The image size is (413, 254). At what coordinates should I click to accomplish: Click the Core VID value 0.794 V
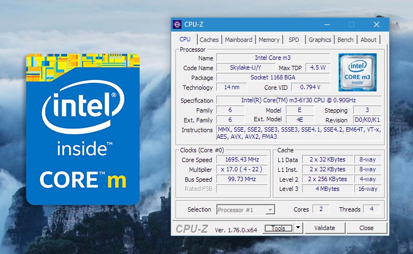[310, 87]
